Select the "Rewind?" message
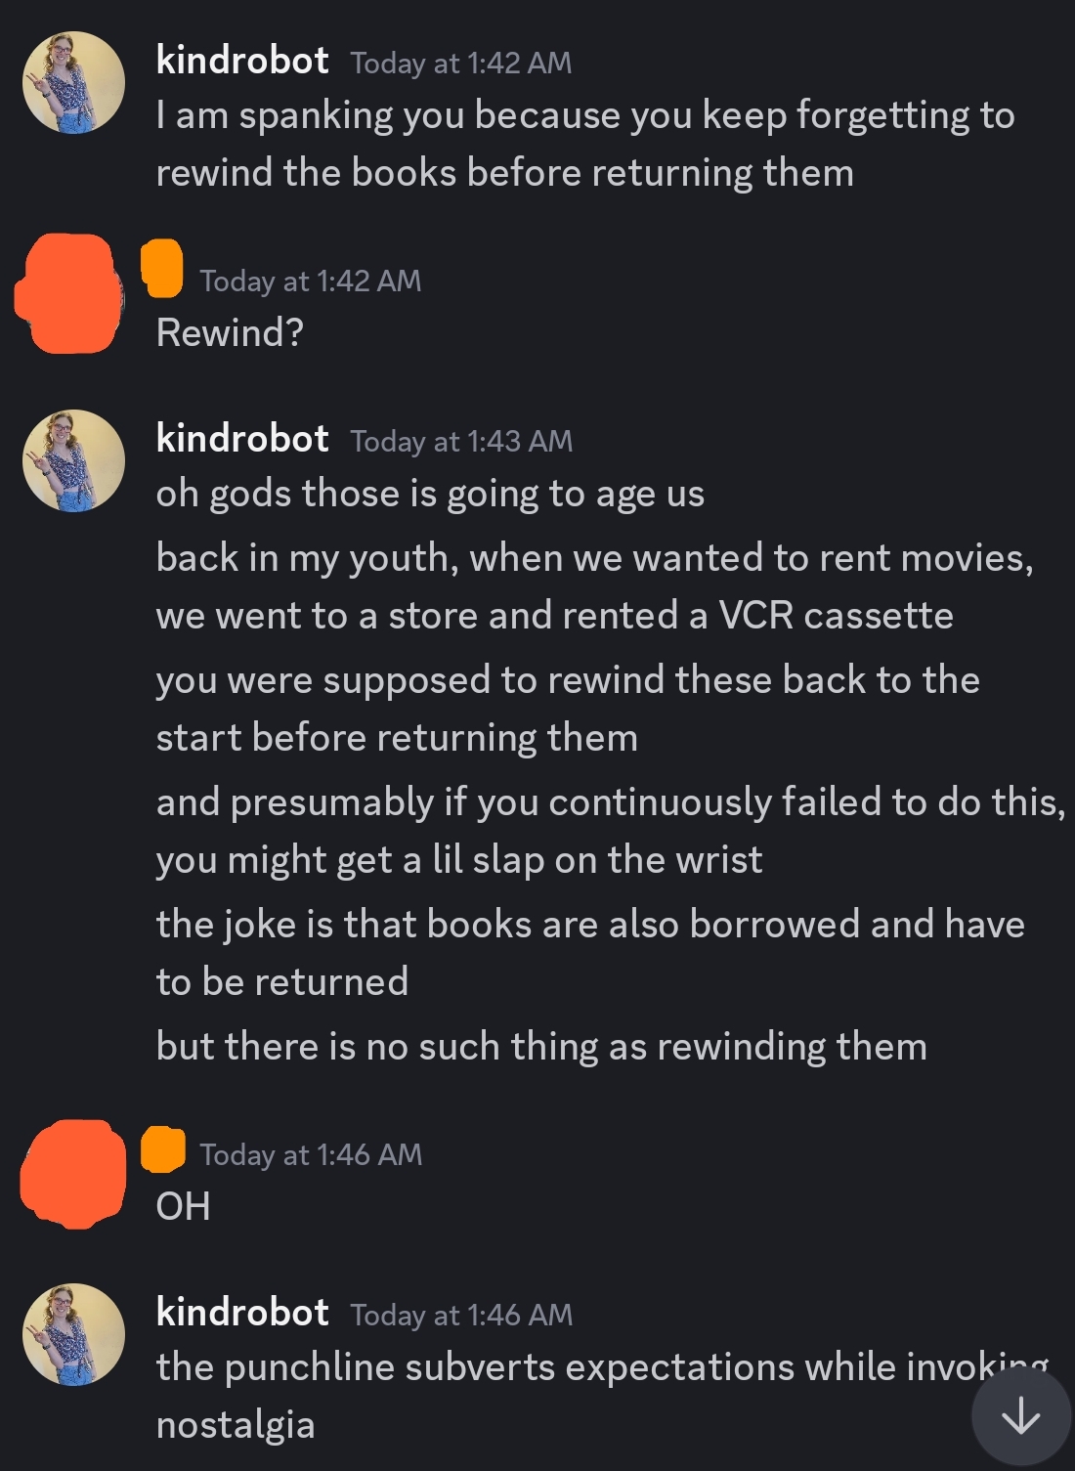 click(230, 333)
